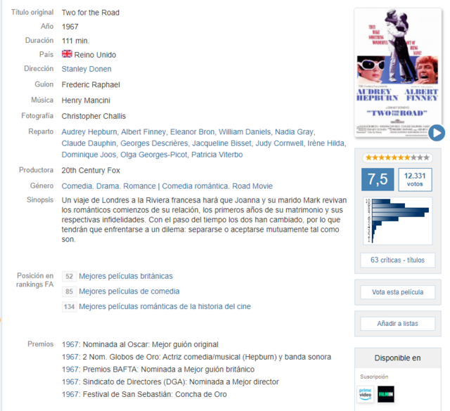450x411 pixels.
Task: Click ranking position badge 85
Action: [69, 292]
